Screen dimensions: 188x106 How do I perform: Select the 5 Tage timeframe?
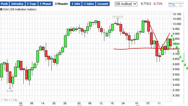coord(32,4)
